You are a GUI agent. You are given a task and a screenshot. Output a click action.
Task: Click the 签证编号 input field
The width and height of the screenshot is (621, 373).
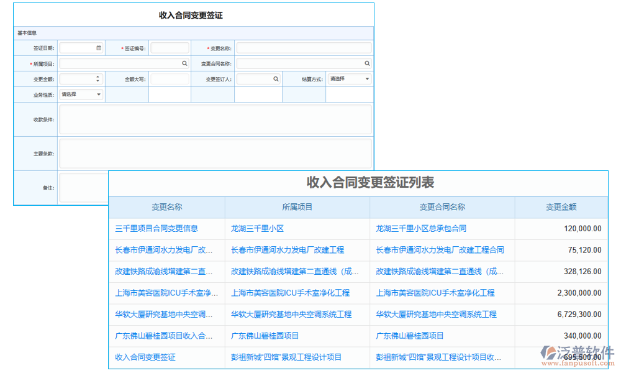169,47
